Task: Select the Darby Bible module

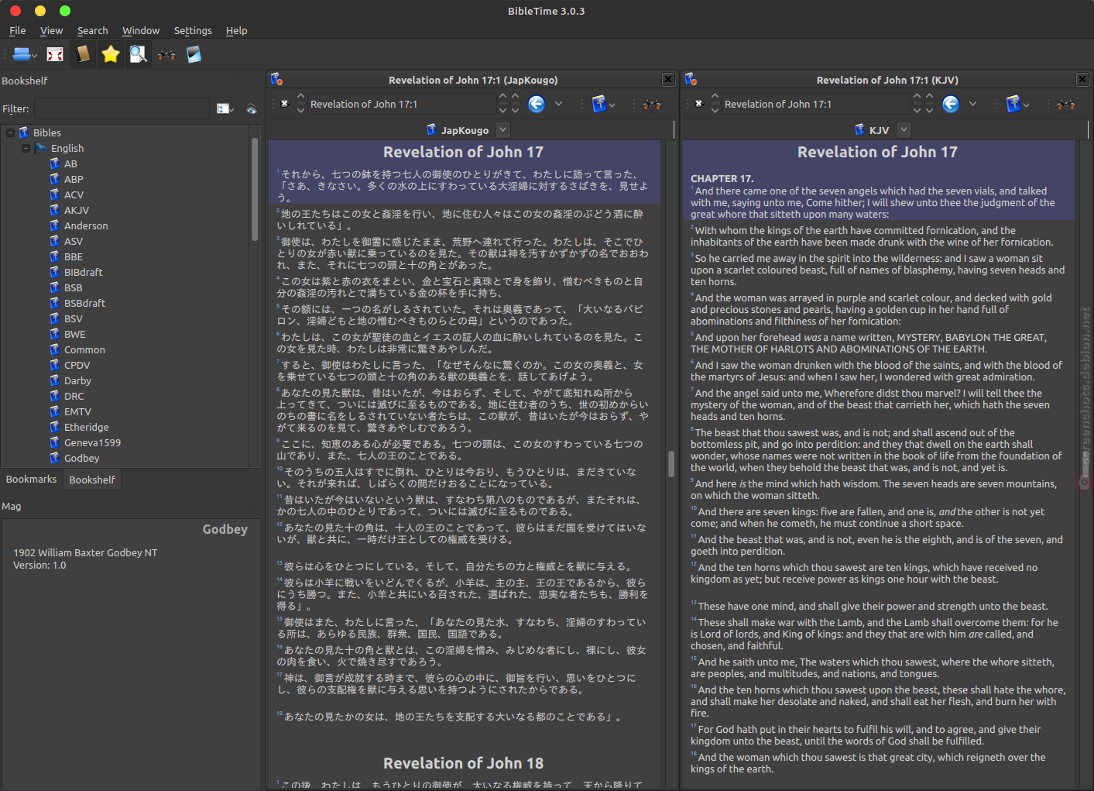Action: [x=77, y=381]
